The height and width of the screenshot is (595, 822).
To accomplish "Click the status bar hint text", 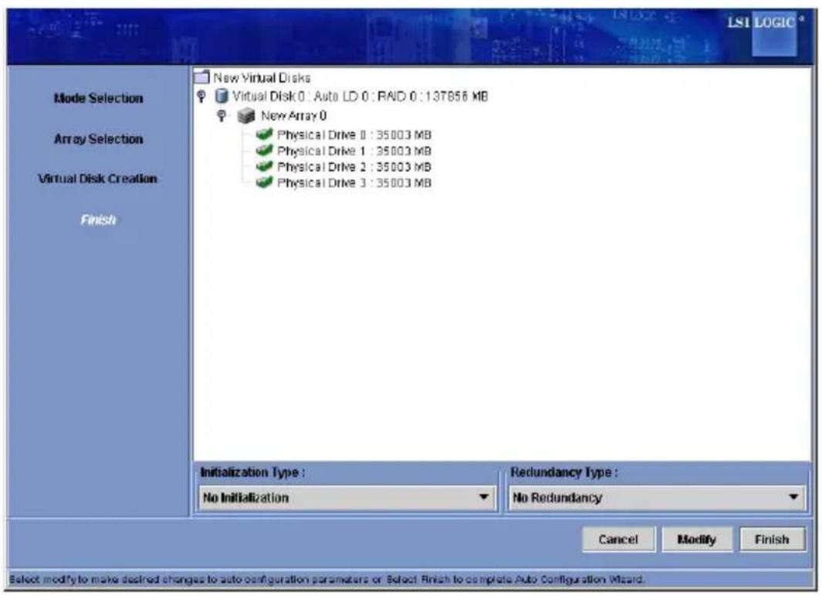I will [x=326, y=580].
